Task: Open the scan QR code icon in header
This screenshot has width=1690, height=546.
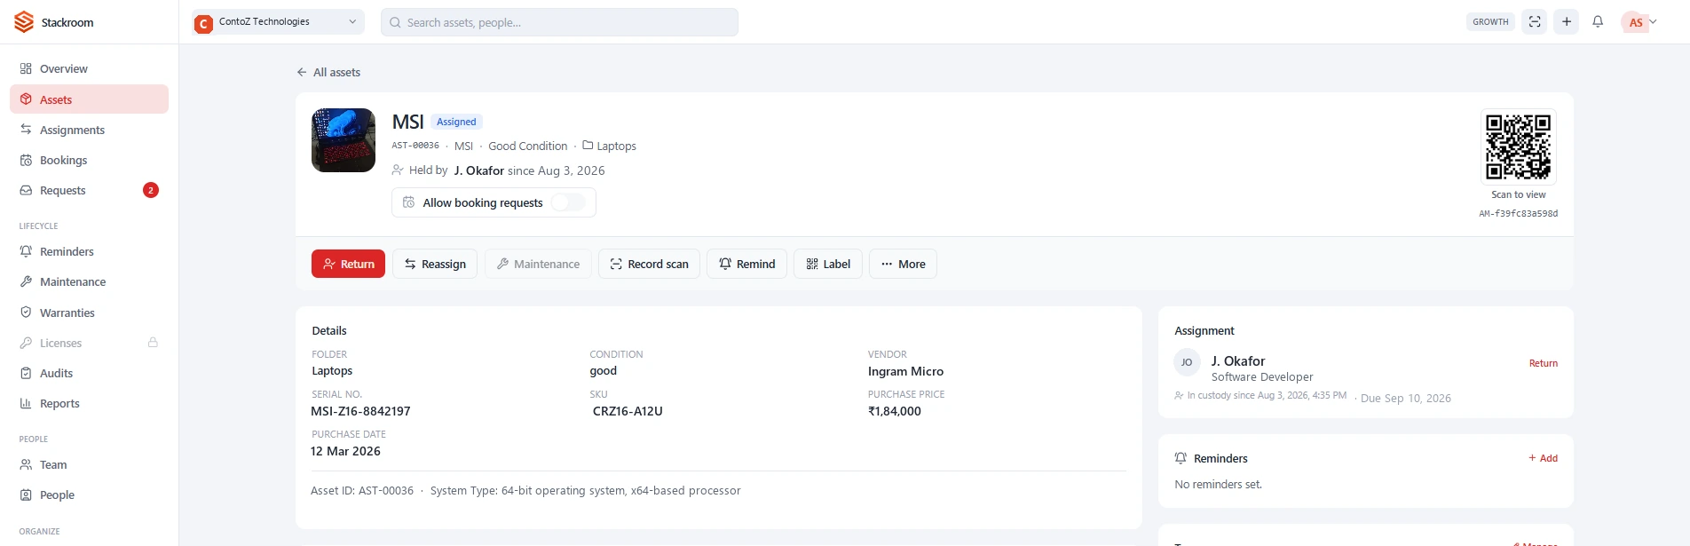Action: 1535,22
